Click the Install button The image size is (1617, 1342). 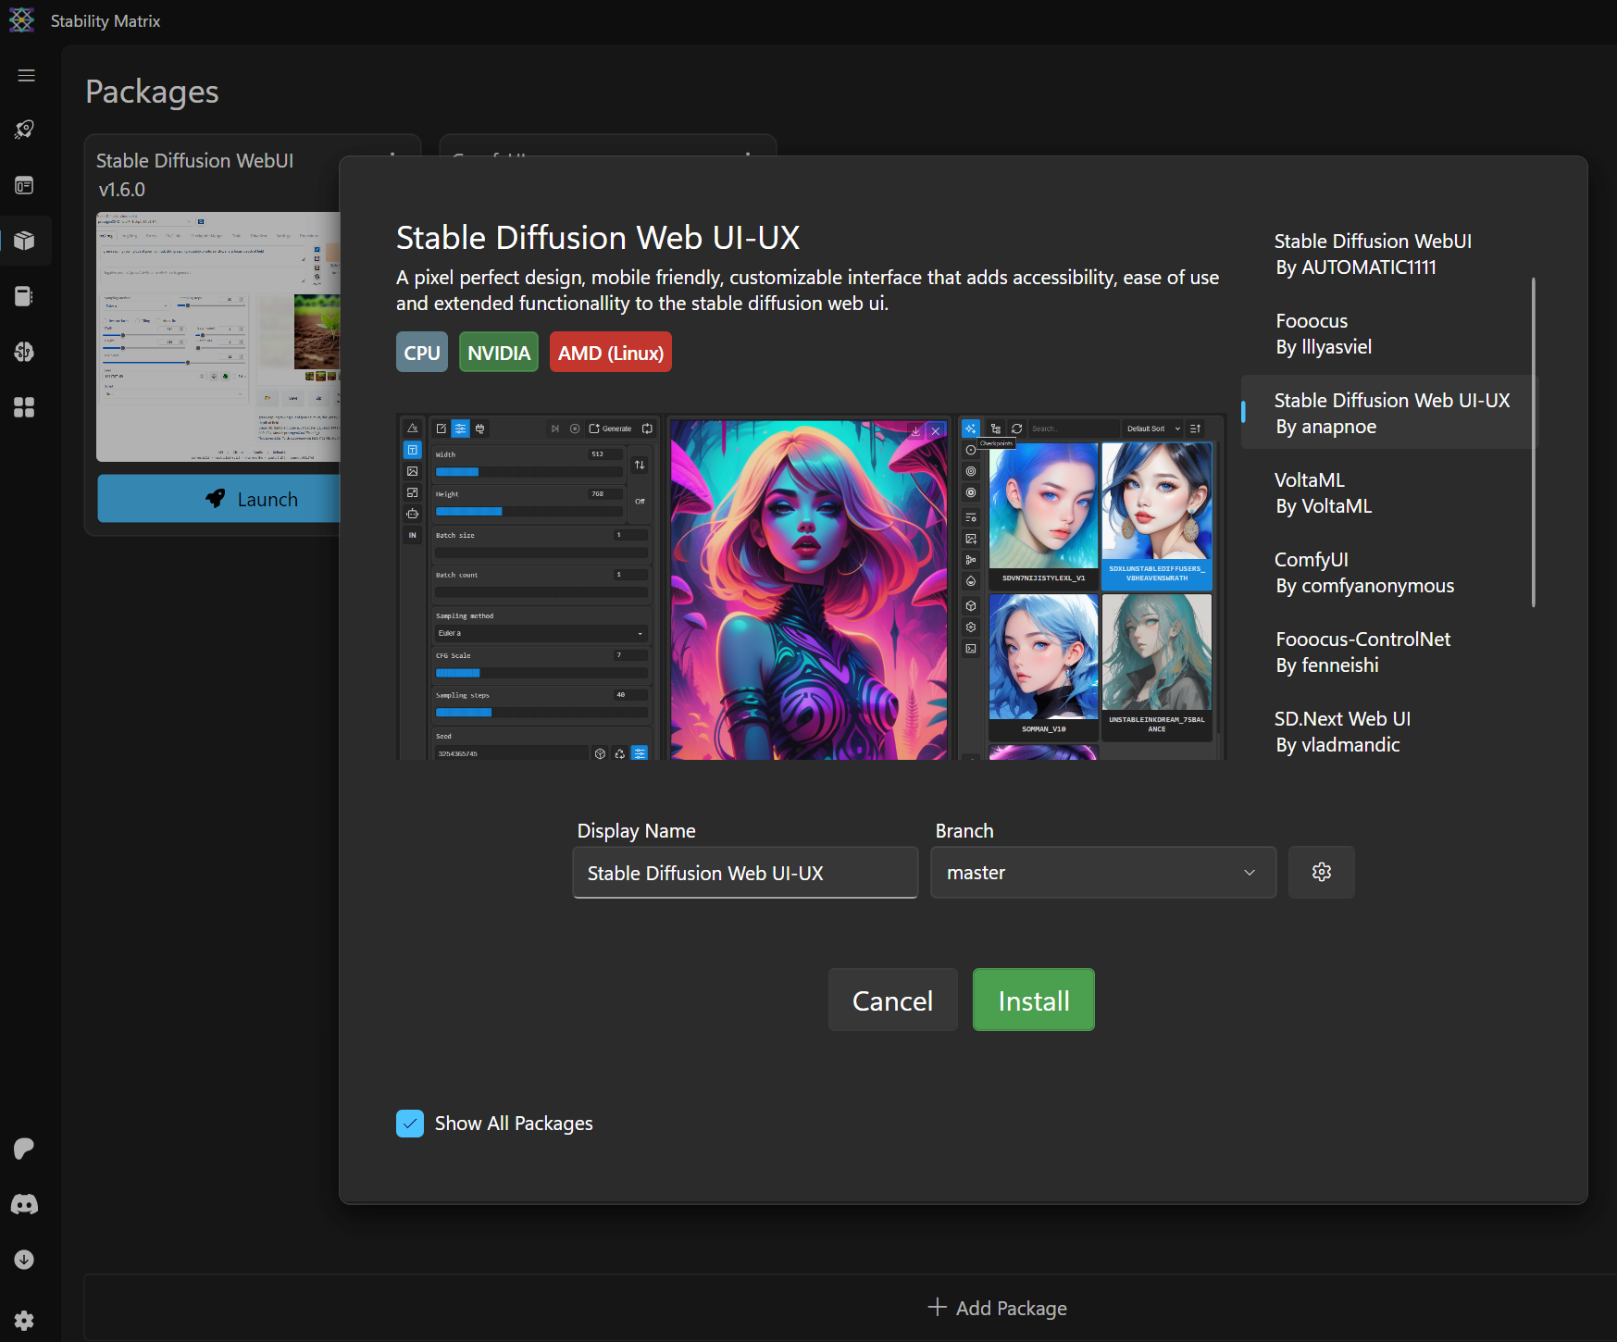pyautogui.click(x=1033, y=1000)
